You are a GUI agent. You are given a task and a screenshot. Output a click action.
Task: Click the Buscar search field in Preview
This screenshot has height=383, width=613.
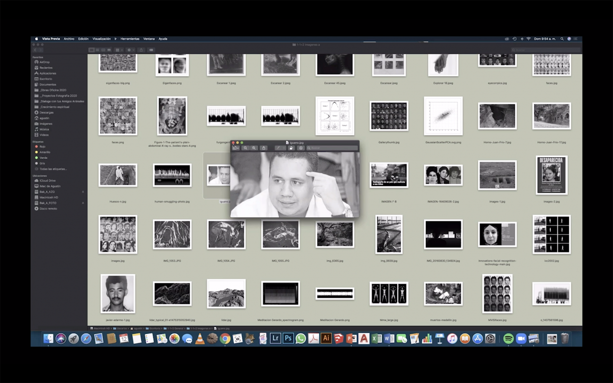[332, 148]
